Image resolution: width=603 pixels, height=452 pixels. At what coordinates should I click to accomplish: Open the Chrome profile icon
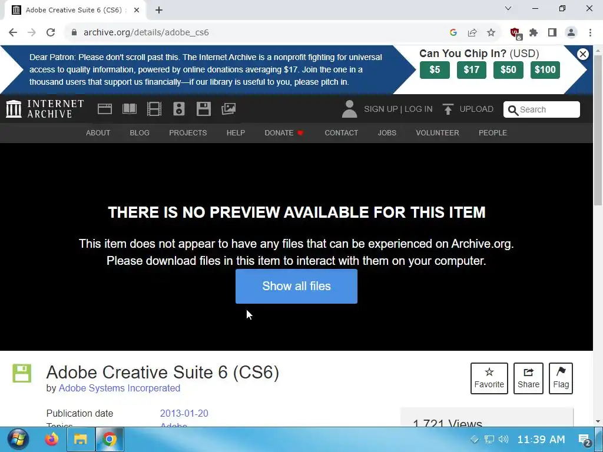[571, 32]
